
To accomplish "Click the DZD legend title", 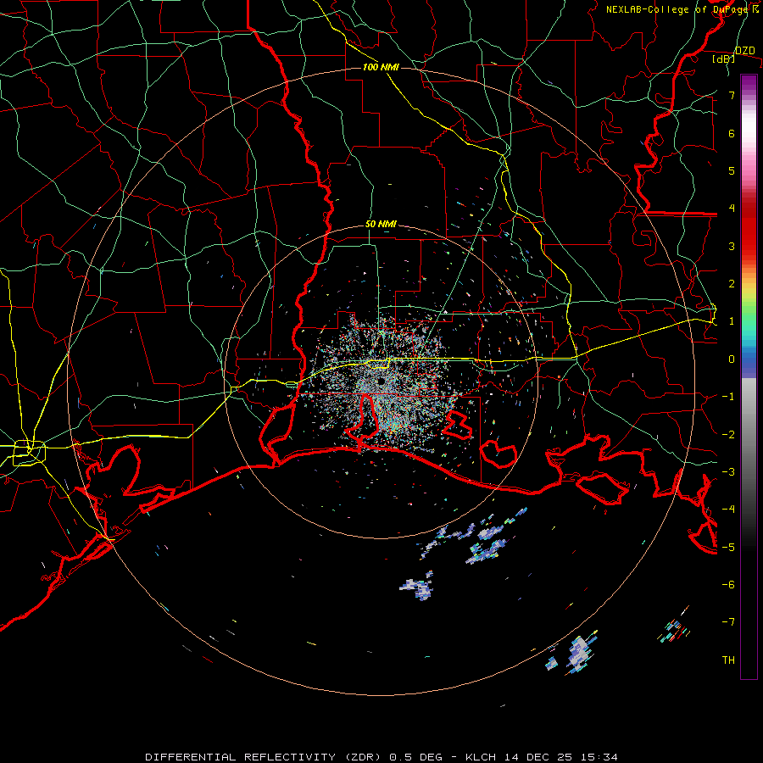I will (x=745, y=50).
